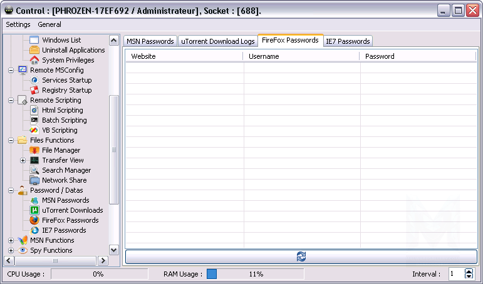
Task: Collapse the Remote MSConfig node
Action: click(11, 70)
